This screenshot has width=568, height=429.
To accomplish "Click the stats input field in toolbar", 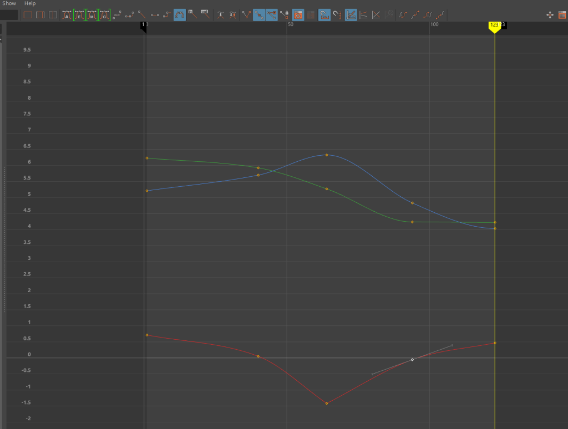I will coord(9,15).
